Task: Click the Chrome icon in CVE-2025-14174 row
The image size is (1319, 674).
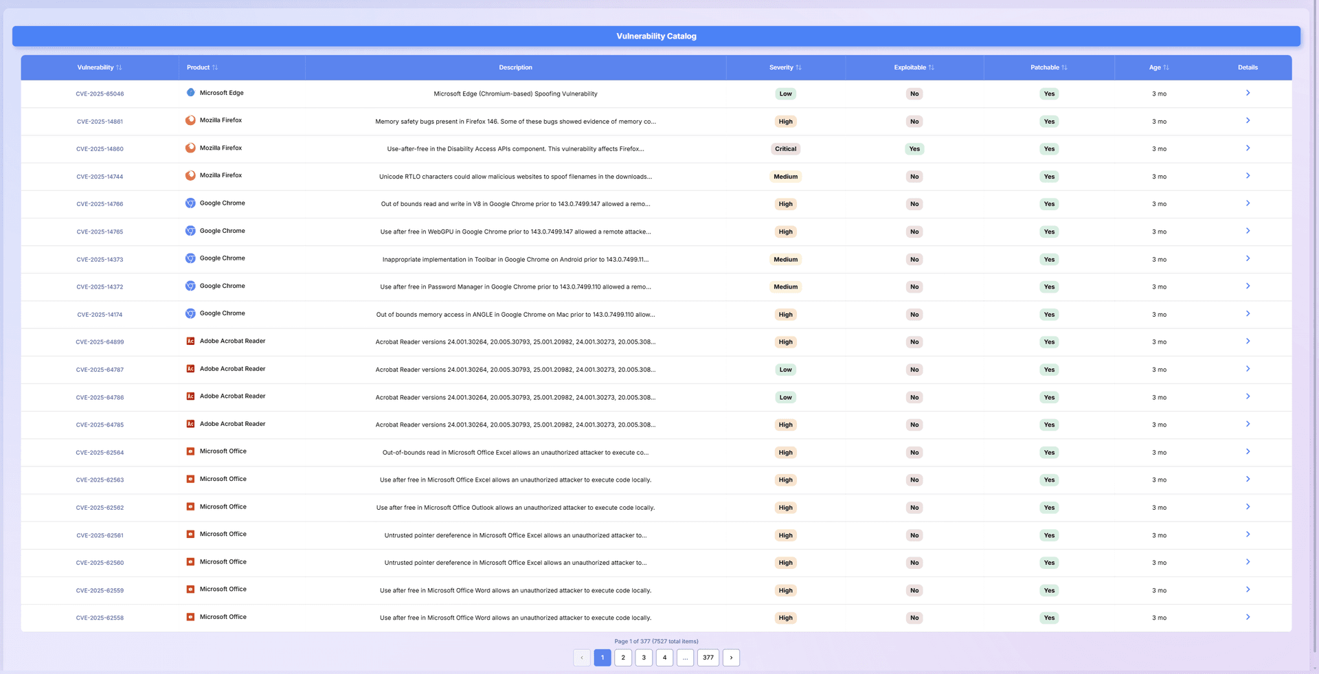Action: 190,313
